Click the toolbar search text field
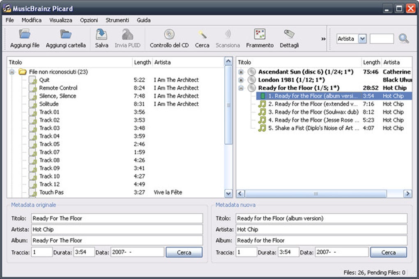Viewport: 419px width, 279px height. (x=382, y=39)
